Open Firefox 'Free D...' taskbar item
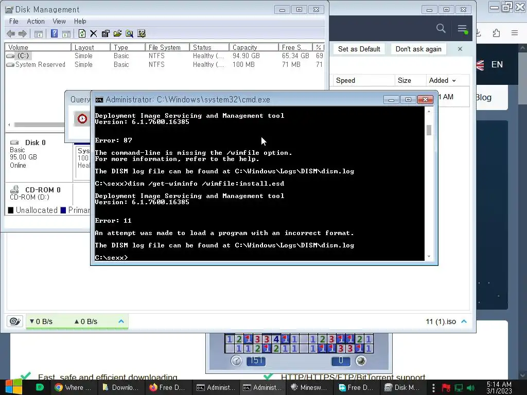 tap(167, 388)
